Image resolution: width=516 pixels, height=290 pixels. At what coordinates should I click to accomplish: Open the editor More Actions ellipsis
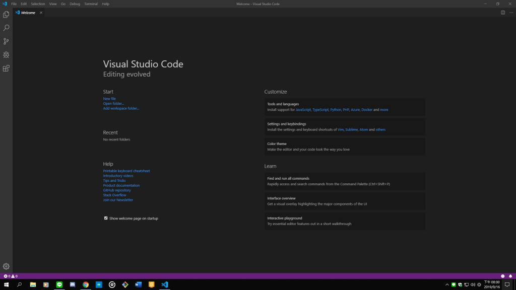[511, 13]
